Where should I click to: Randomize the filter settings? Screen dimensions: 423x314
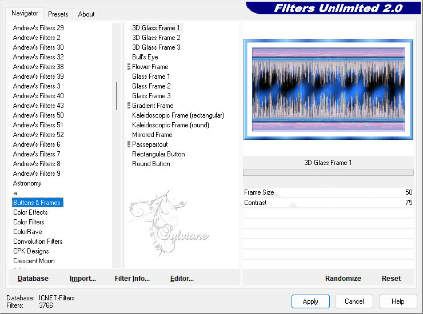343,279
